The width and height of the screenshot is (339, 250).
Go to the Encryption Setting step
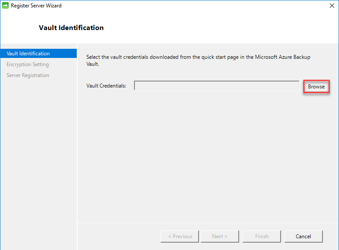pos(27,64)
